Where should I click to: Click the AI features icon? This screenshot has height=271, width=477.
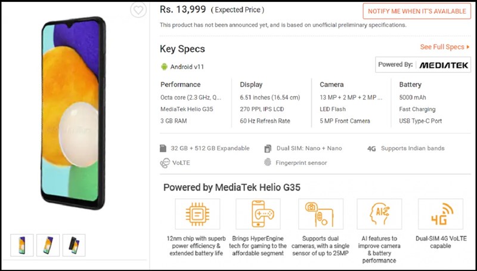point(379,214)
